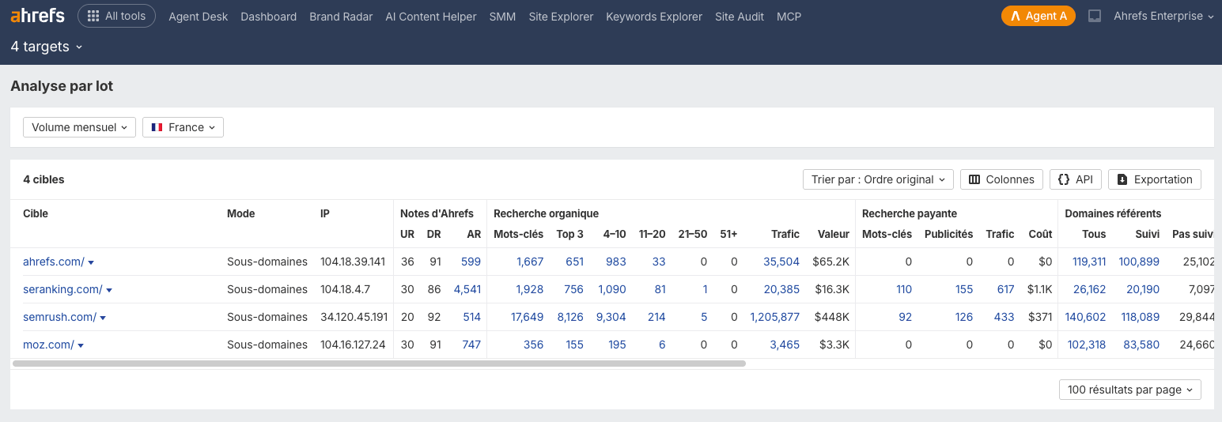The height and width of the screenshot is (422, 1222).
Task: Open the notifications screen icon in header
Action: pos(1095,16)
